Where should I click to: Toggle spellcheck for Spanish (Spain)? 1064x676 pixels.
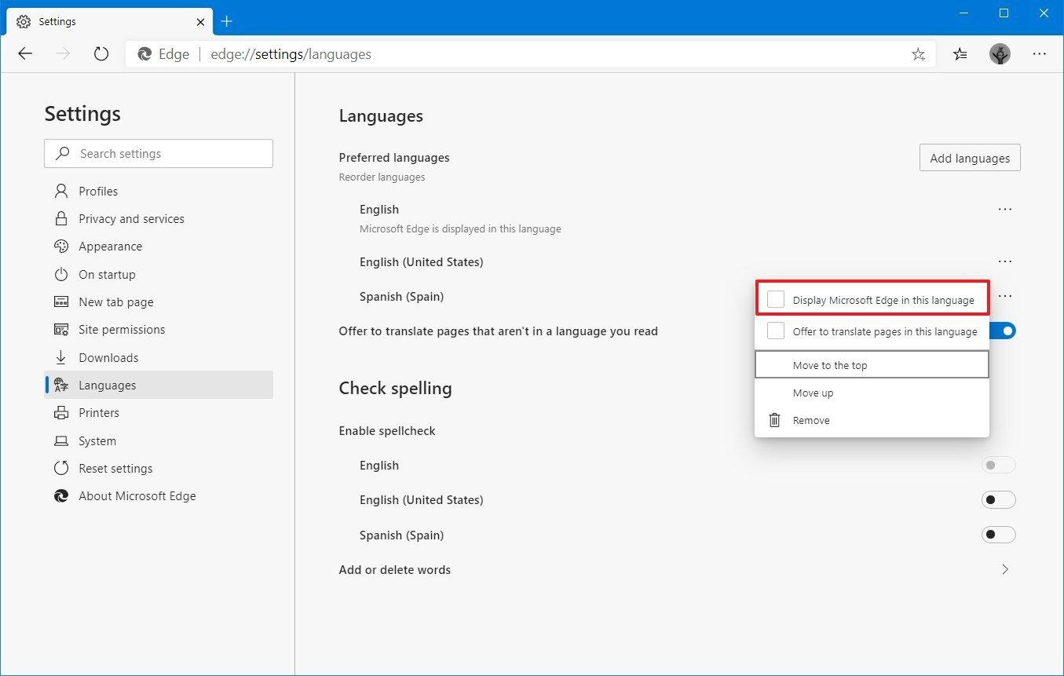coord(998,534)
